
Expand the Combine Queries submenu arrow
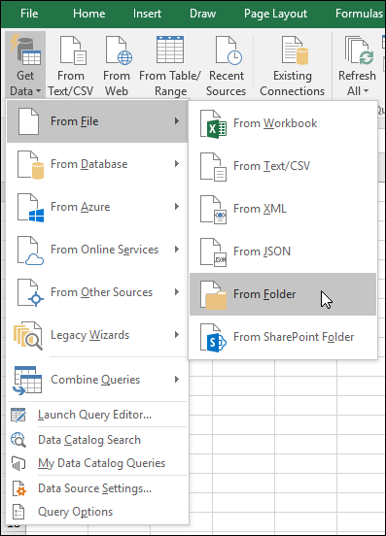pos(177,379)
